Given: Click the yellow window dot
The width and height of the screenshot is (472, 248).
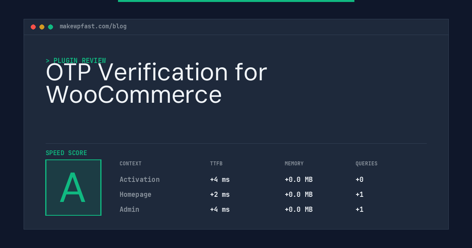Looking at the screenshot, I should tap(42, 27).
